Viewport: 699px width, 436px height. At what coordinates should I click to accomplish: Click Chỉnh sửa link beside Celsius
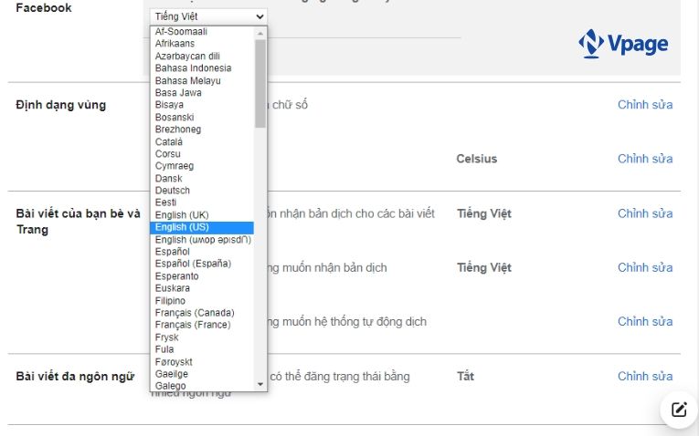[x=644, y=159]
